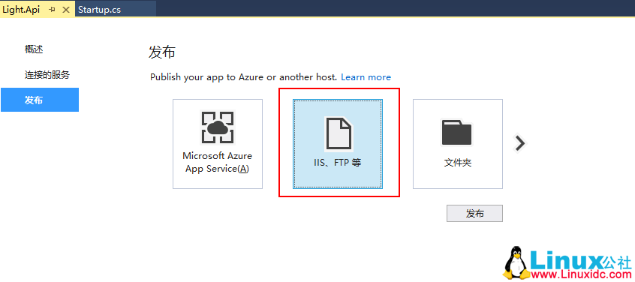Close the Light.Api tab
The image size is (635, 282).
[66, 10]
